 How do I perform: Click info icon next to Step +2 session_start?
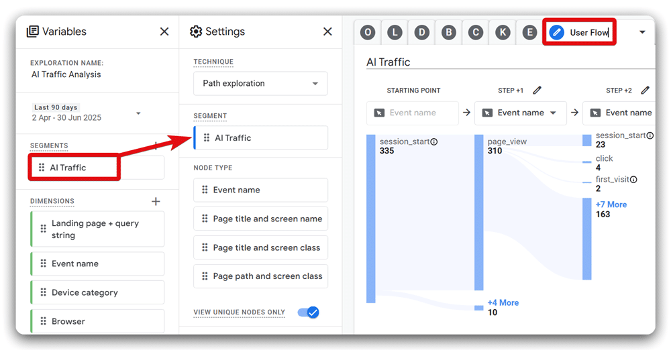[x=650, y=135]
